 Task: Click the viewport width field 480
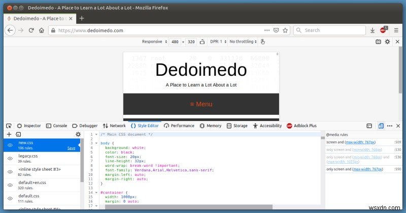point(175,42)
